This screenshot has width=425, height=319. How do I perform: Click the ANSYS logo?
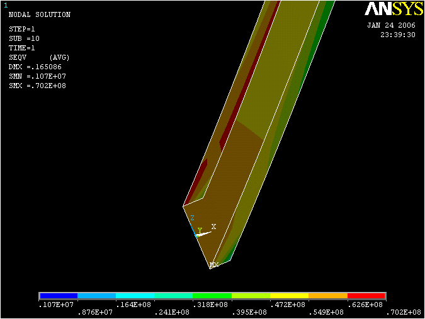394,9
